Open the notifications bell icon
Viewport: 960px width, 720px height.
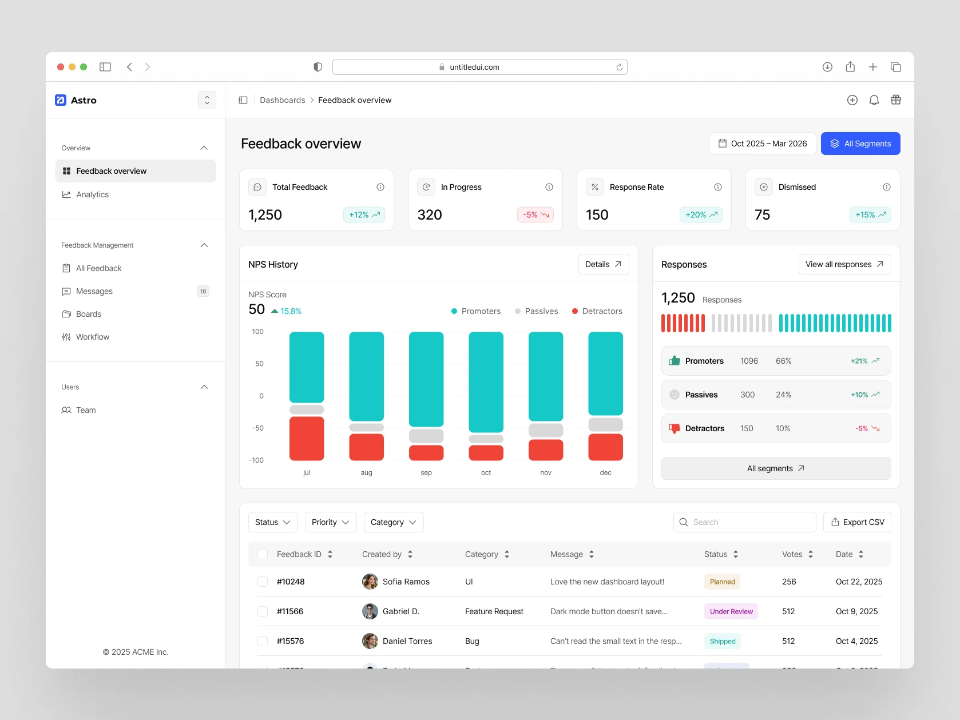pyautogui.click(x=874, y=100)
